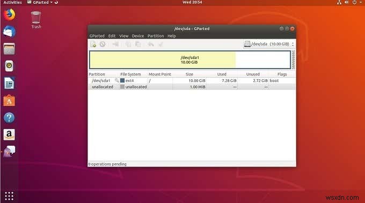This screenshot has width=365, height=203.
Task: Click the 2.72 GiB unused value
Action: [260, 80]
